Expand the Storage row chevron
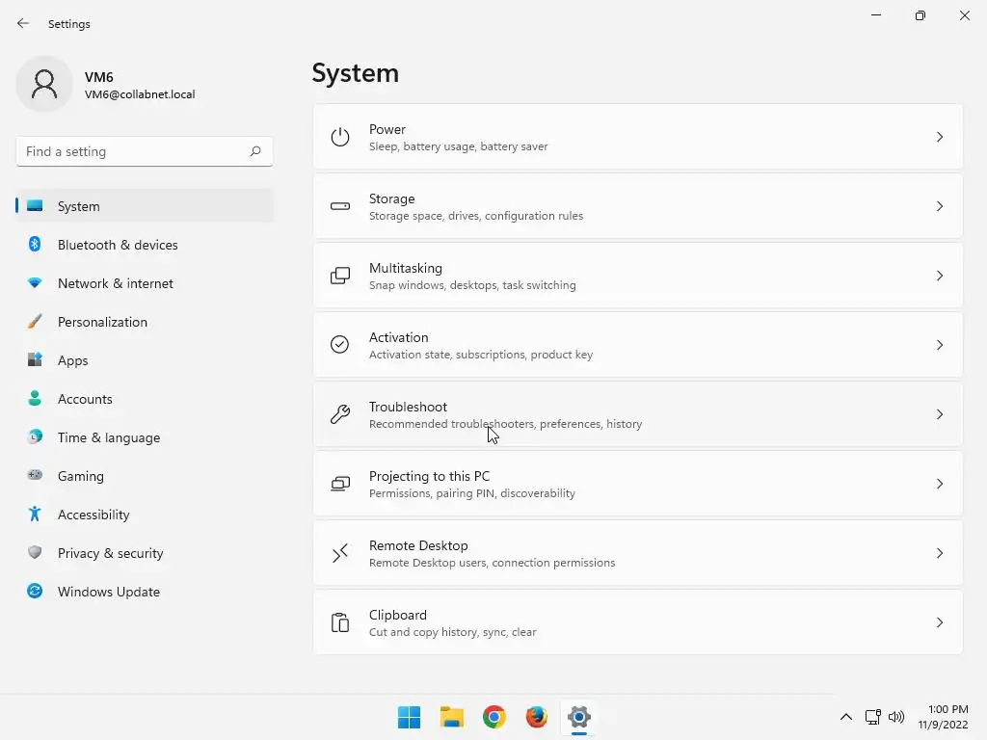The width and height of the screenshot is (987, 740). [939, 206]
